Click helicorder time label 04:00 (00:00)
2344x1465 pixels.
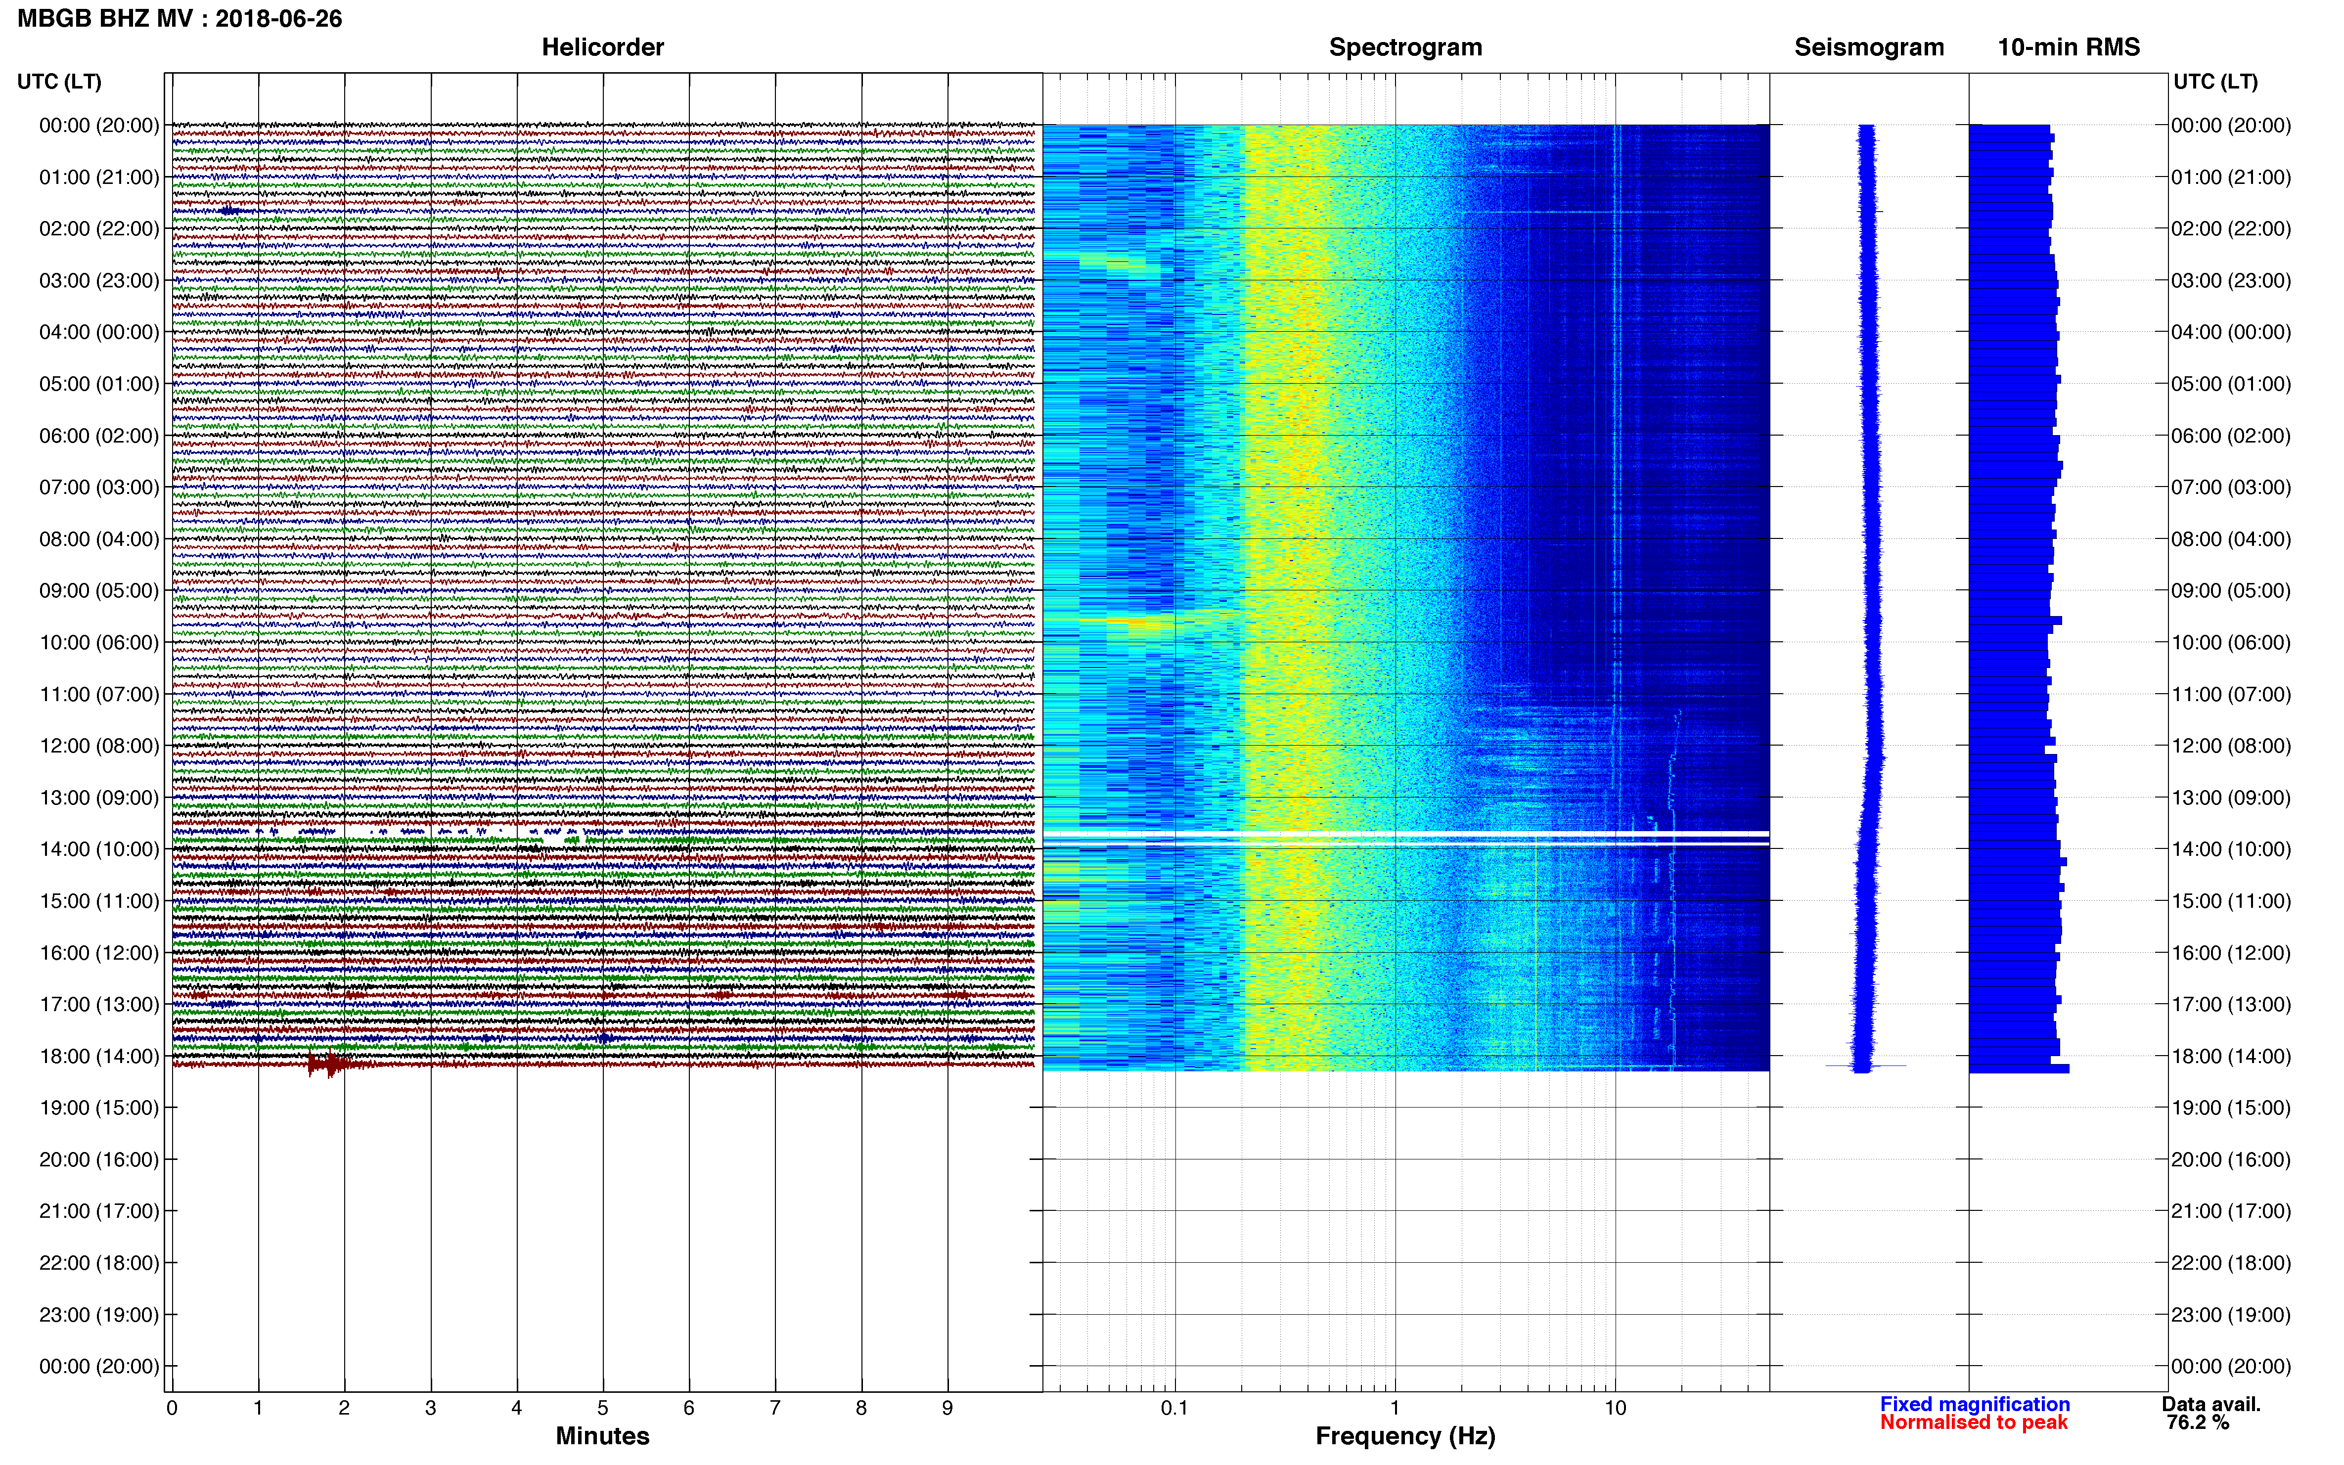pyautogui.click(x=99, y=332)
